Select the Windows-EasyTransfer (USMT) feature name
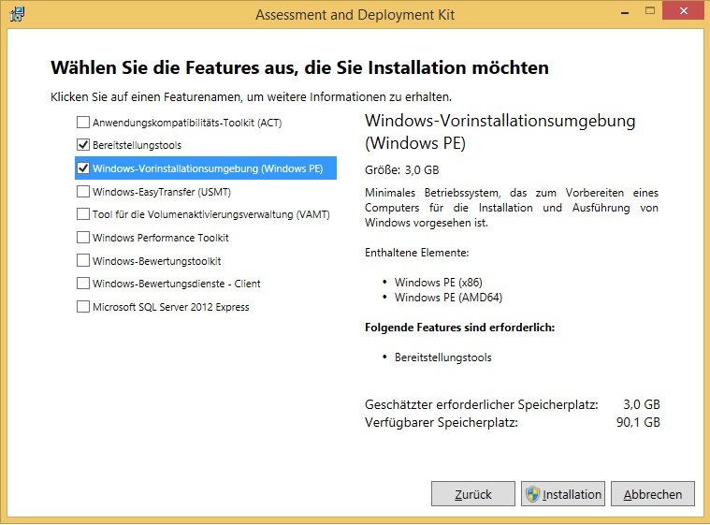710x525 pixels. click(162, 192)
